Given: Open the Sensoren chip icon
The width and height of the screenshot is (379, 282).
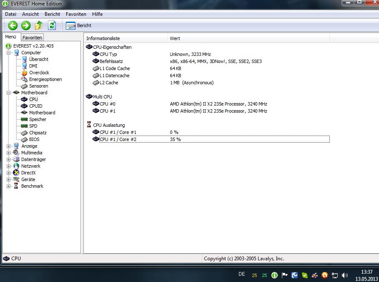Looking at the screenshot, I should tap(24, 86).
